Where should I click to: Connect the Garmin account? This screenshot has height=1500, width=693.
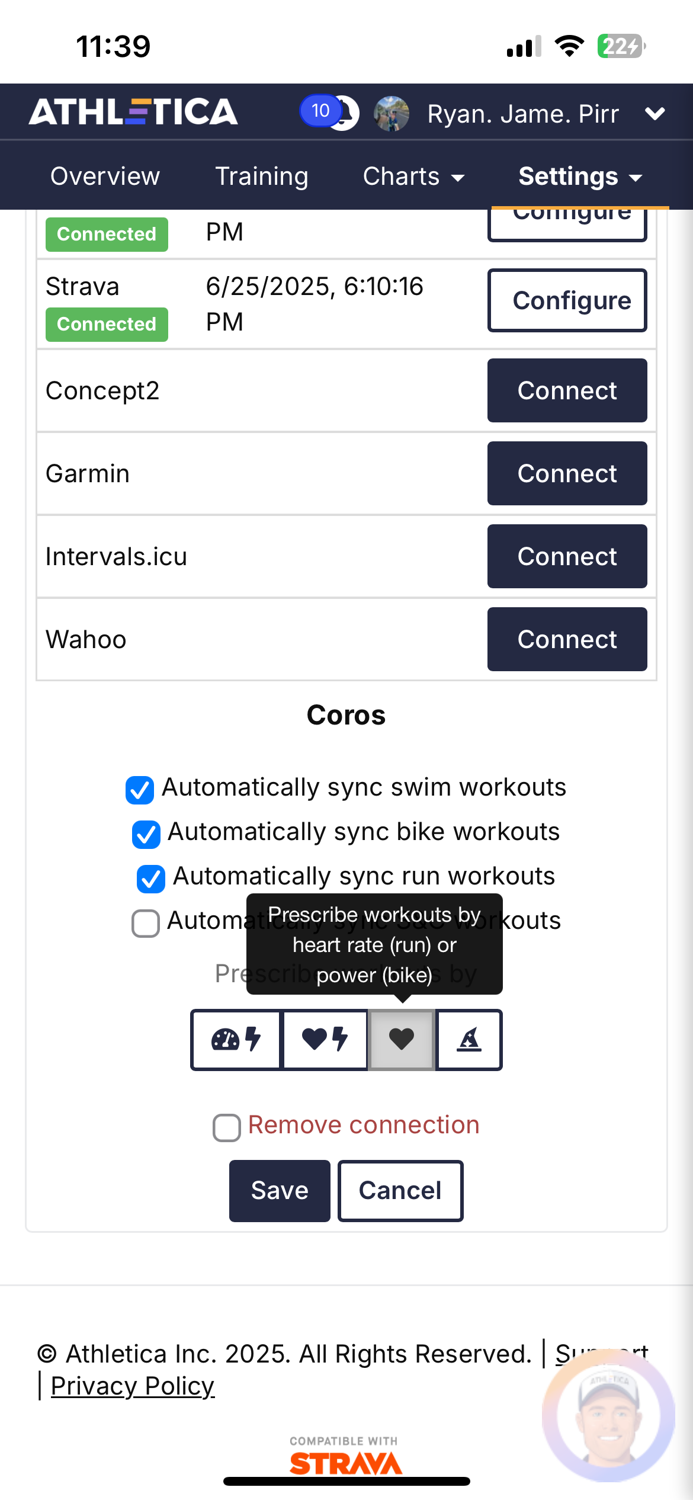coord(567,473)
